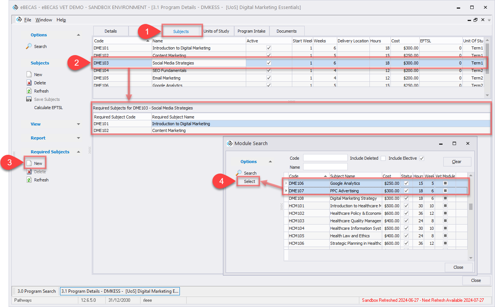Toggle the Active checkbox for DME101
Screen dimensions: 495x307
pyautogui.click(x=269, y=48)
